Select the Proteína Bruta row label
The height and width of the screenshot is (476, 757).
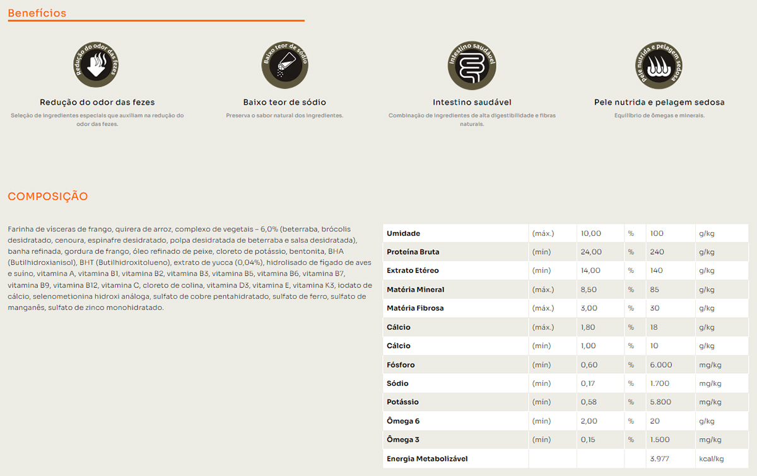click(413, 252)
